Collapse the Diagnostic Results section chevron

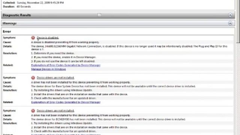click(x=230, y=15)
